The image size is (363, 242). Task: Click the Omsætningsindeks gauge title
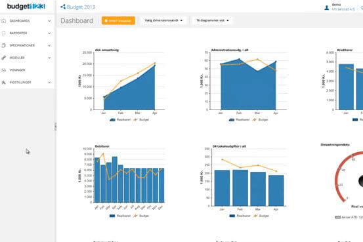pos(335,144)
